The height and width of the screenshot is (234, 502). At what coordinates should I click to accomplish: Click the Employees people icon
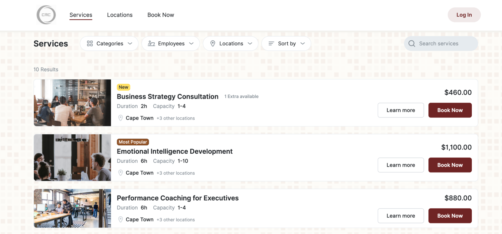coord(151,44)
